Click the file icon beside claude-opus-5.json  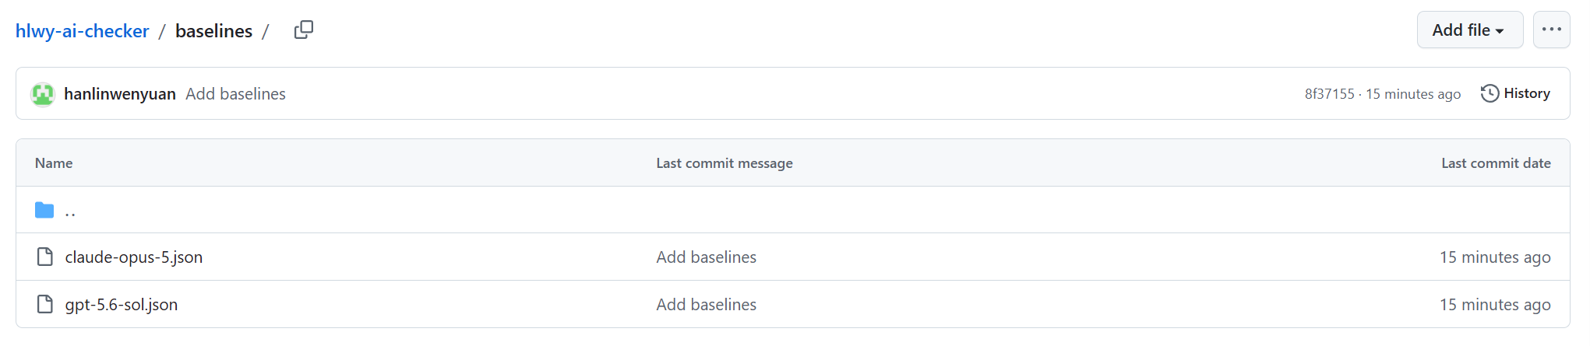[x=45, y=257]
